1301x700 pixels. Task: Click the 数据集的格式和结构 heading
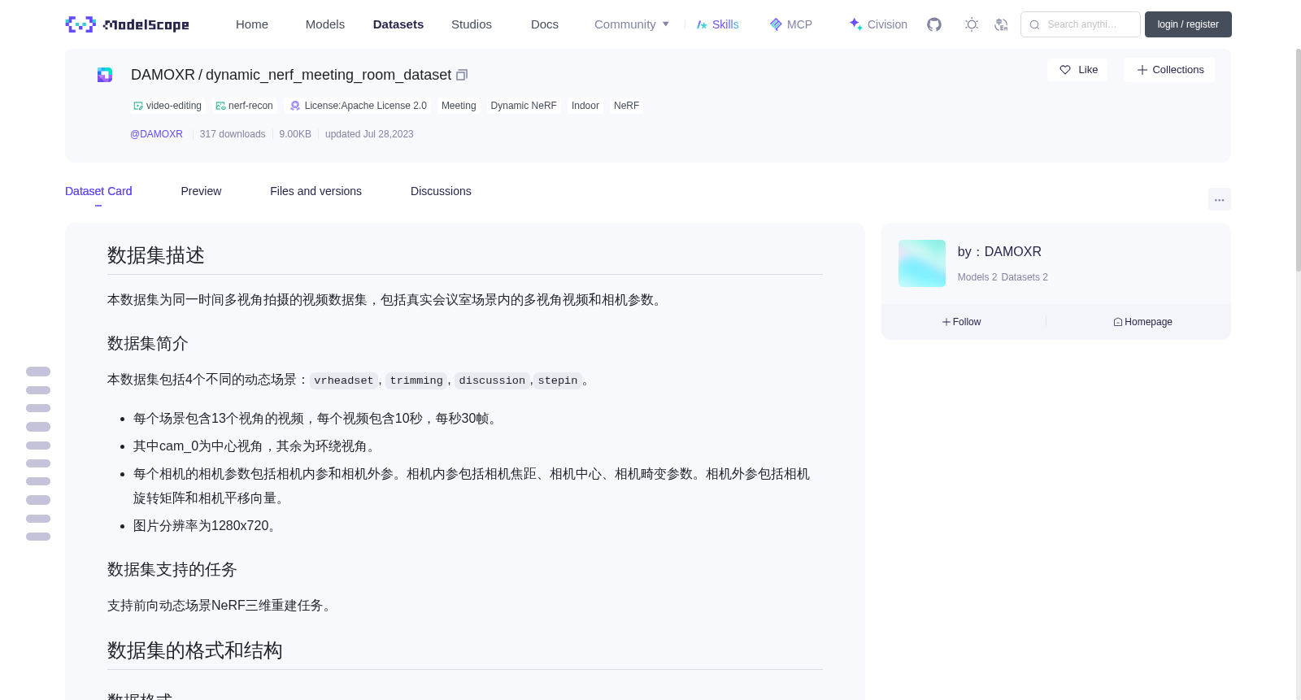coord(195,650)
